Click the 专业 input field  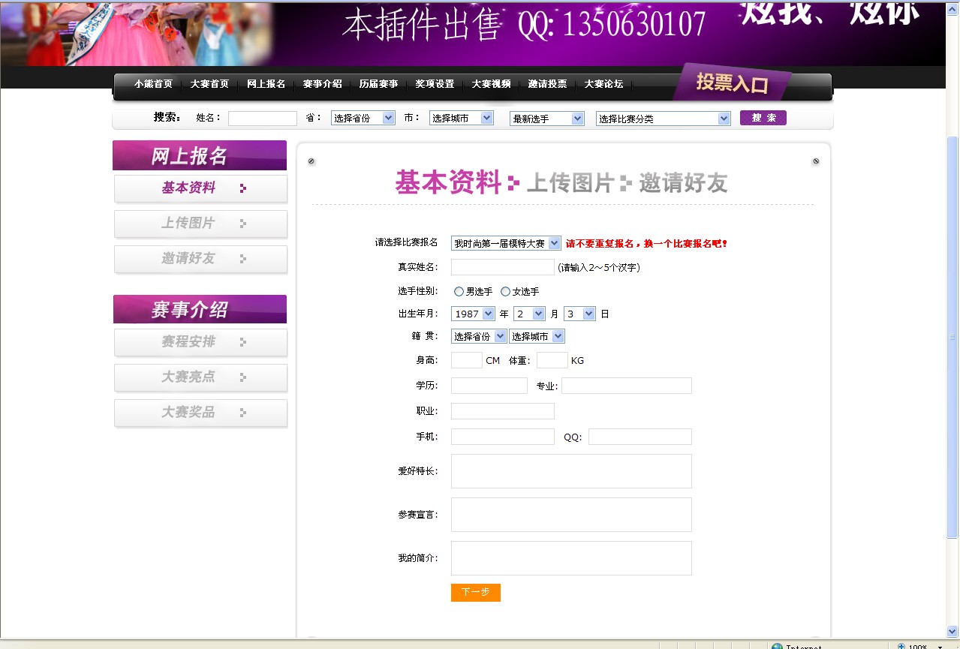pos(627,386)
